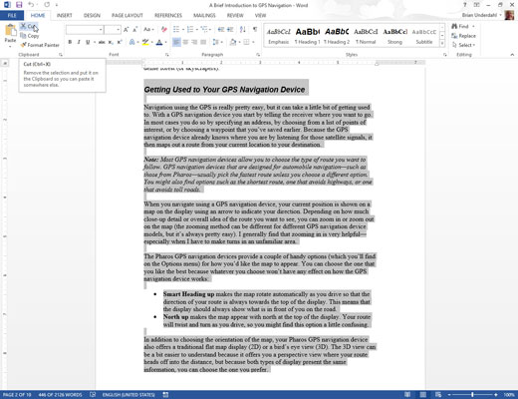This screenshot has width=518, height=399.
Task: Click the proofing errors status icon
Action: pos(93,395)
